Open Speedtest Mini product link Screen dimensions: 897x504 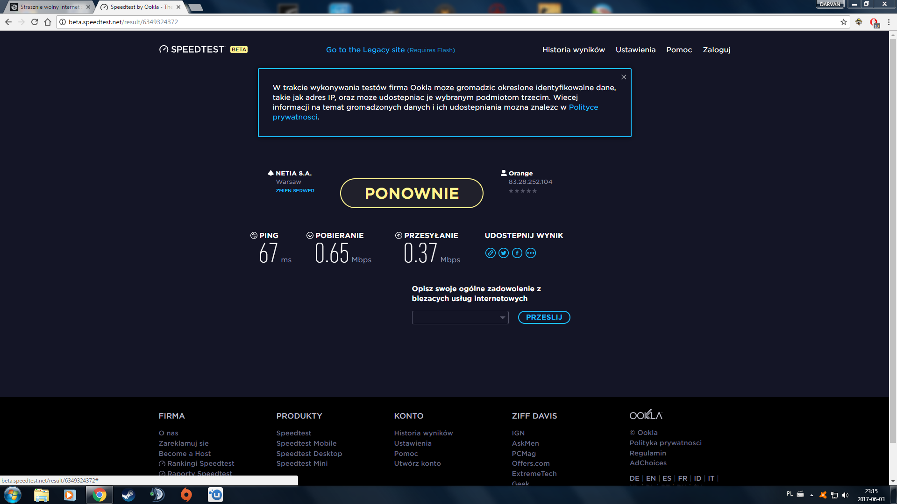[x=302, y=463]
